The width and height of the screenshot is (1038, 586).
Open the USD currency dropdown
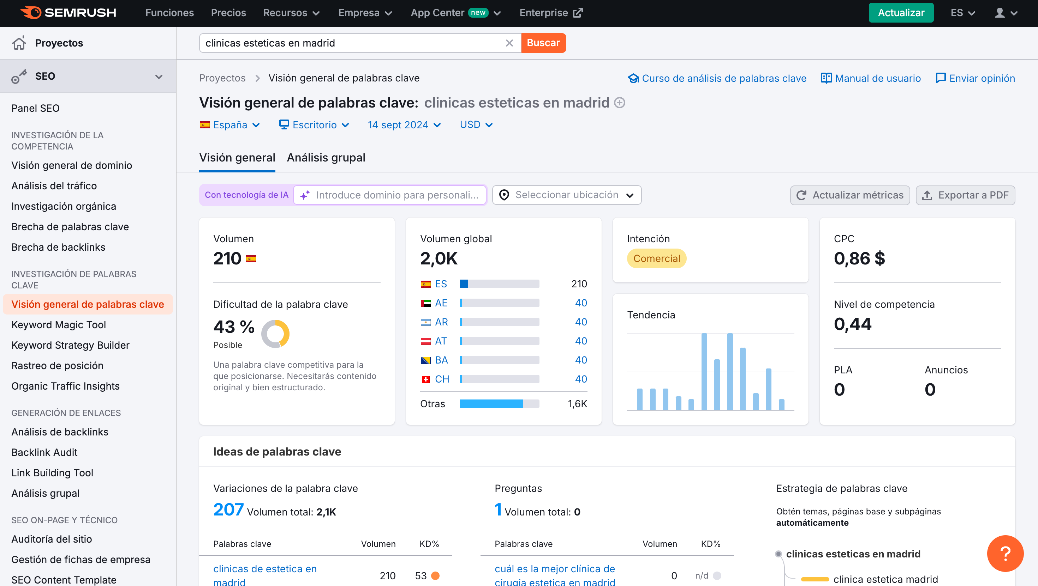click(x=476, y=125)
